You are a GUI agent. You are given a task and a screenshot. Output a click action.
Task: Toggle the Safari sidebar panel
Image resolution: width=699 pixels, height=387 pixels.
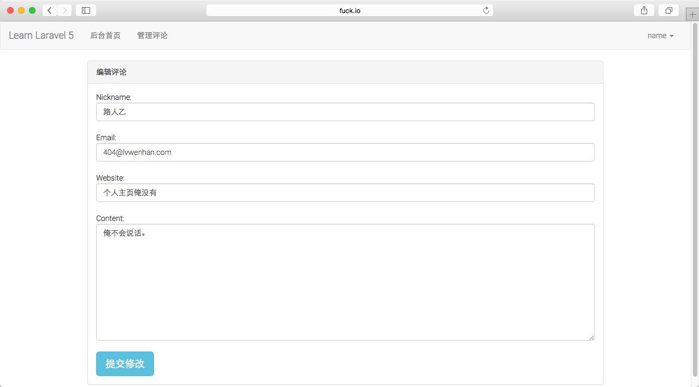[86, 10]
